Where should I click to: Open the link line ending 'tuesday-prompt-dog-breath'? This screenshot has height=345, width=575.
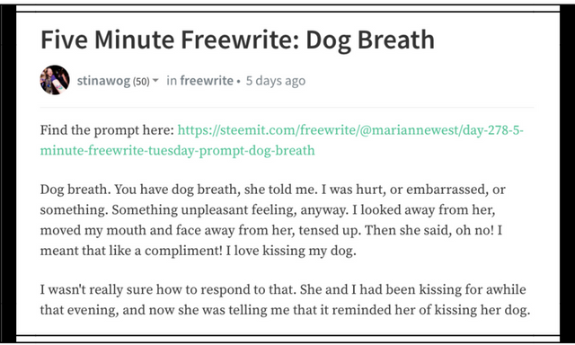click(x=178, y=150)
